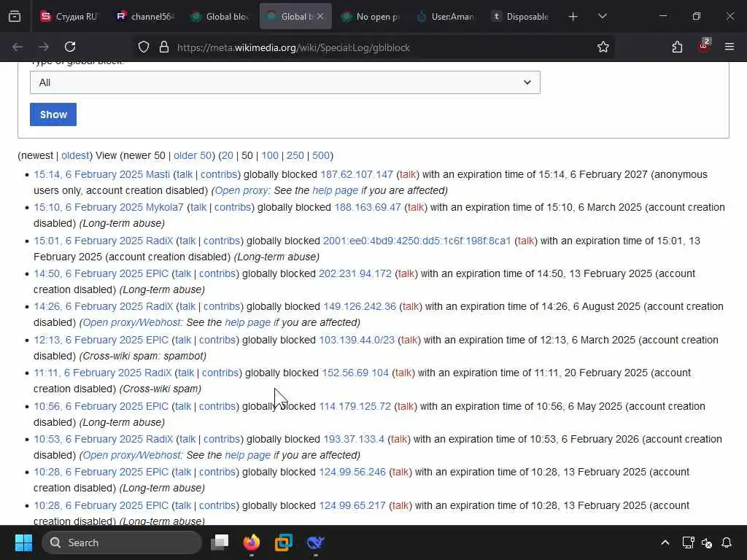Screen dimensions: 747x560
Task: Switch to the first Global block tab
Action: click(x=220, y=17)
